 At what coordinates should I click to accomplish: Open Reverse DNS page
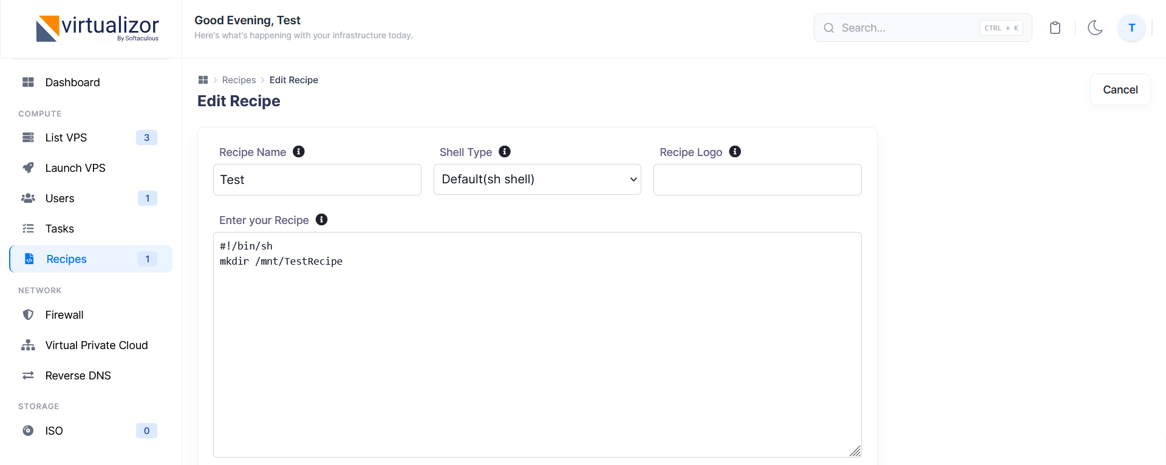pos(91,376)
